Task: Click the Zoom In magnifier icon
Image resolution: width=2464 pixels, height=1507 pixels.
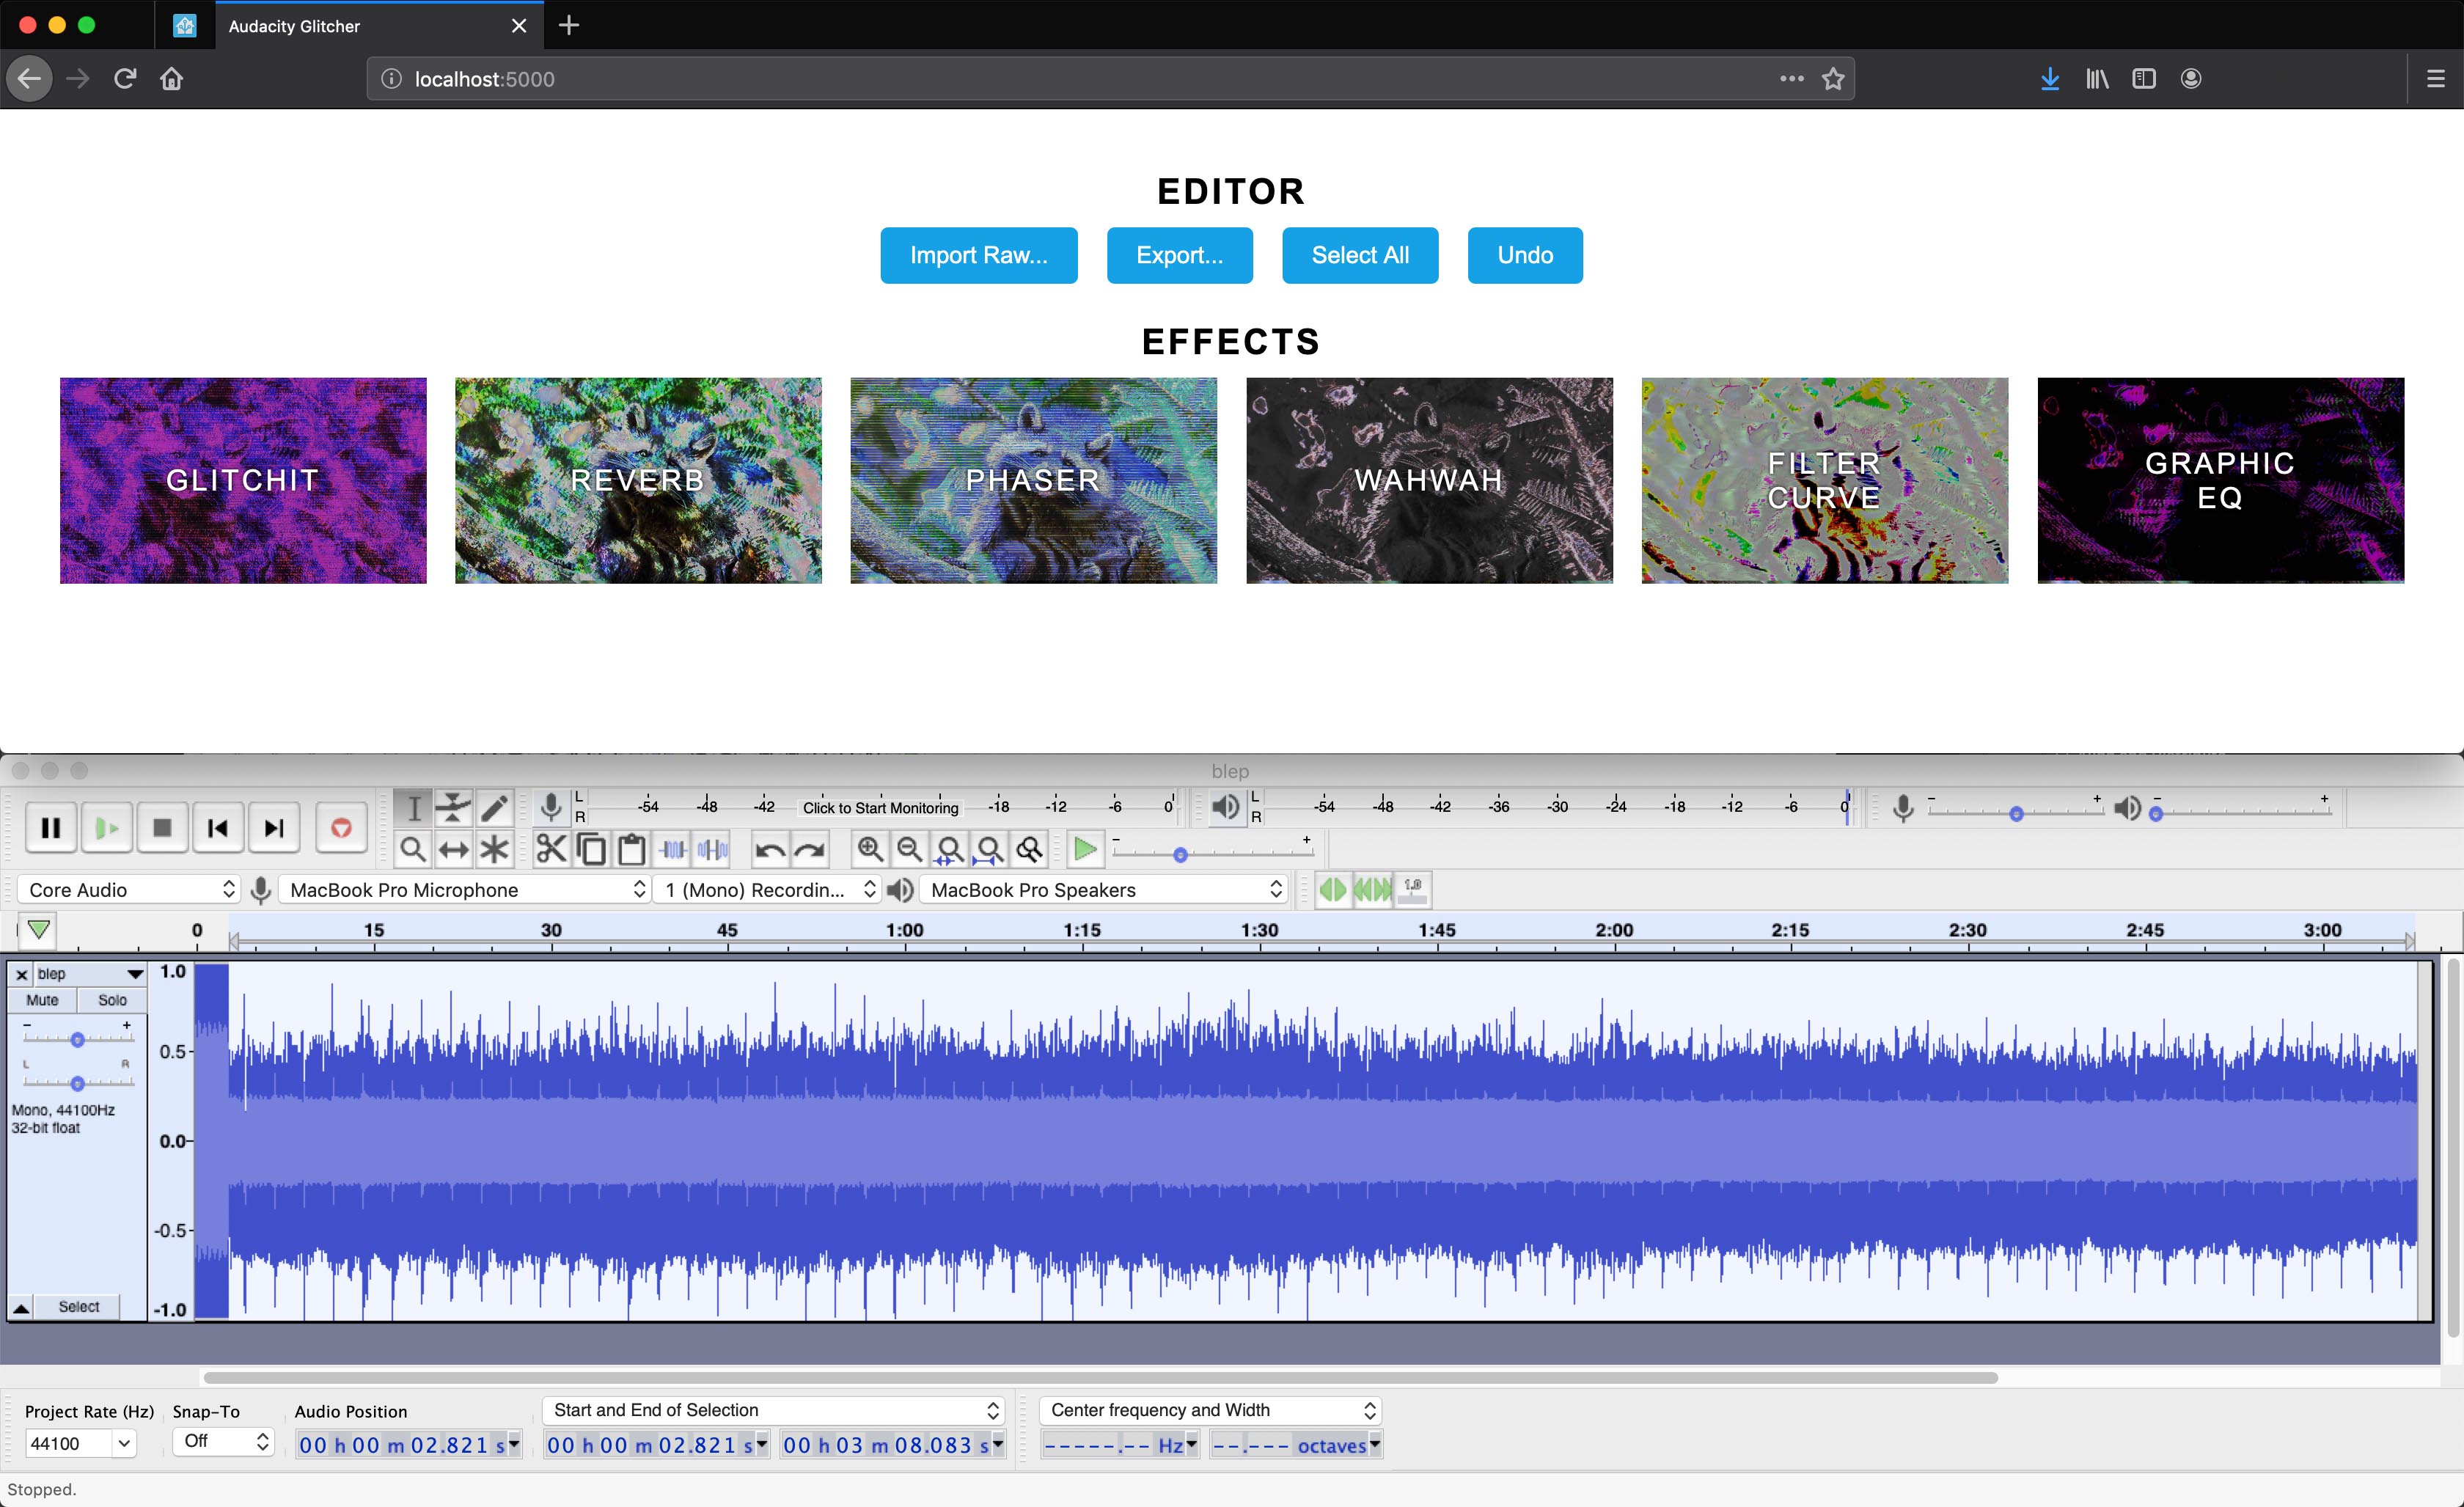Action: (x=870, y=850)
